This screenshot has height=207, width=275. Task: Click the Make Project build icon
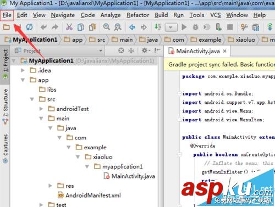tap(158, 27)
